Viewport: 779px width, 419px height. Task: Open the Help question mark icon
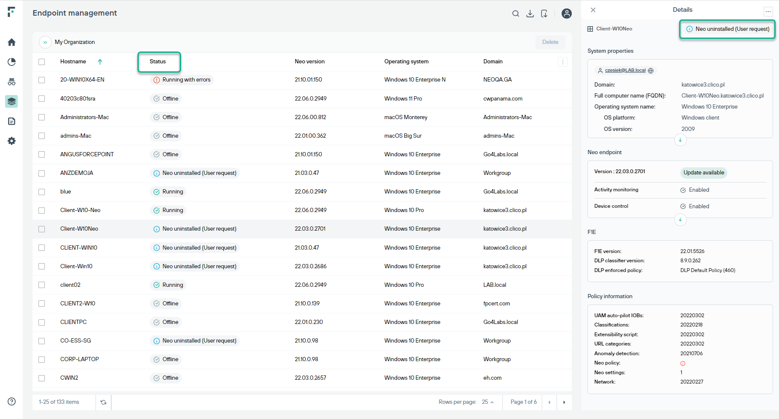pos(11,402)
